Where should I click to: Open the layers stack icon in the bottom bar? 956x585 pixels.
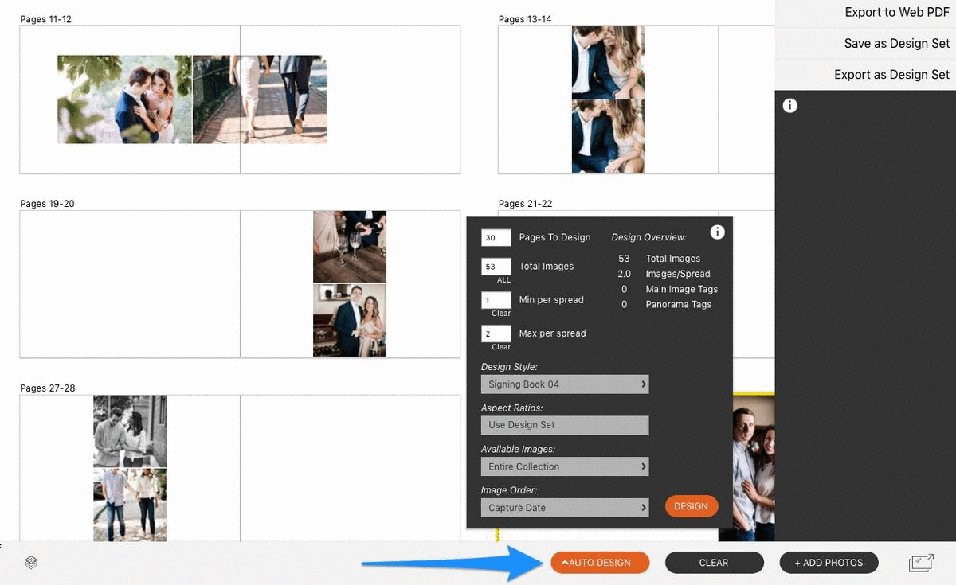31,563
